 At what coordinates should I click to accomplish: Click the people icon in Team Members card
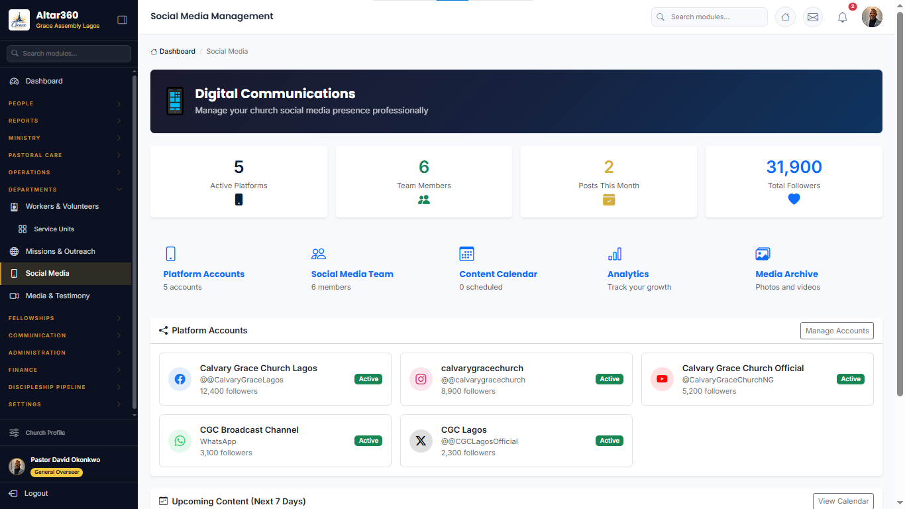click(424, 199)
